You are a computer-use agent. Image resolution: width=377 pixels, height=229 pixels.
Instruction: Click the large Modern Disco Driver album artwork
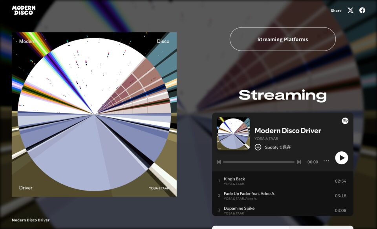point(94,114)
